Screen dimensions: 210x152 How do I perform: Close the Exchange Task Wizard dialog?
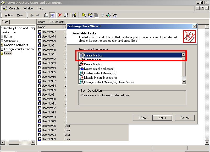coord(194,26)
